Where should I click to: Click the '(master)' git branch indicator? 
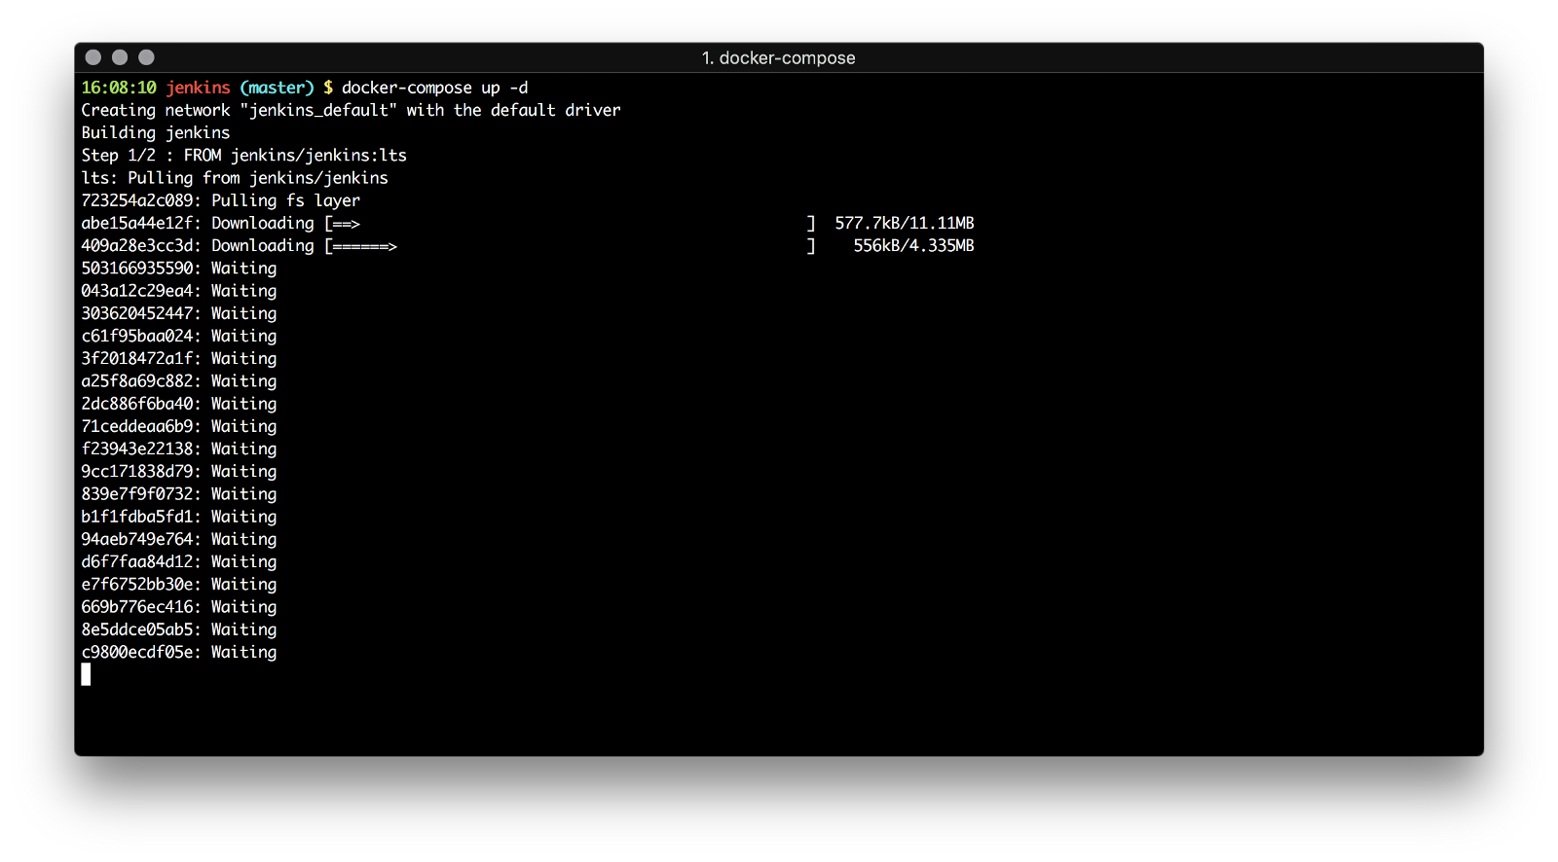click(277, 88)
